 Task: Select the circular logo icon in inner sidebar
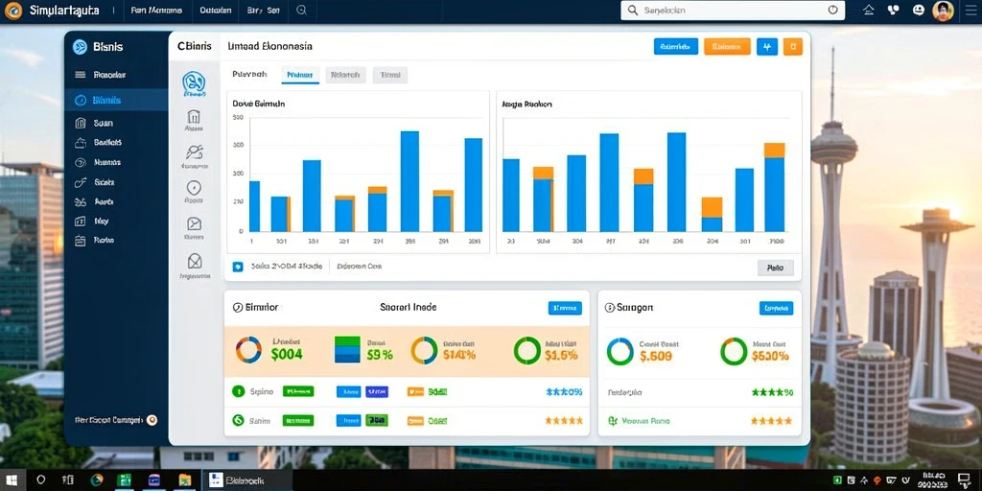194,82
